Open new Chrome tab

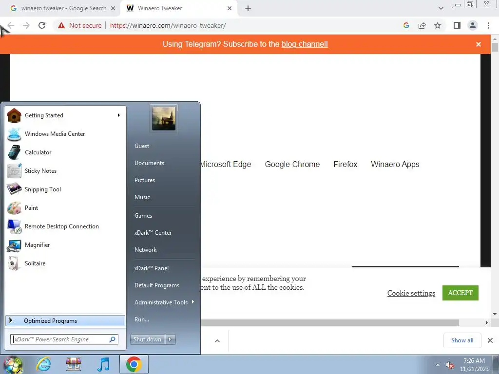248,8
